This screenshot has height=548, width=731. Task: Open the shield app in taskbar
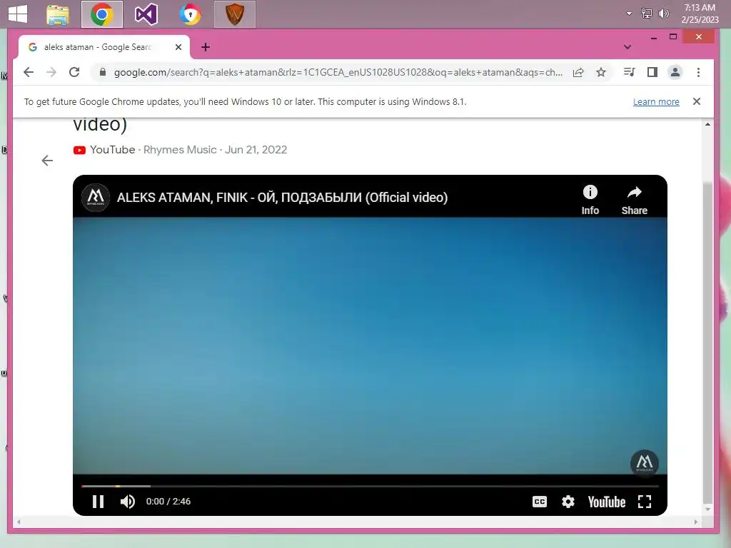point(234,14)
